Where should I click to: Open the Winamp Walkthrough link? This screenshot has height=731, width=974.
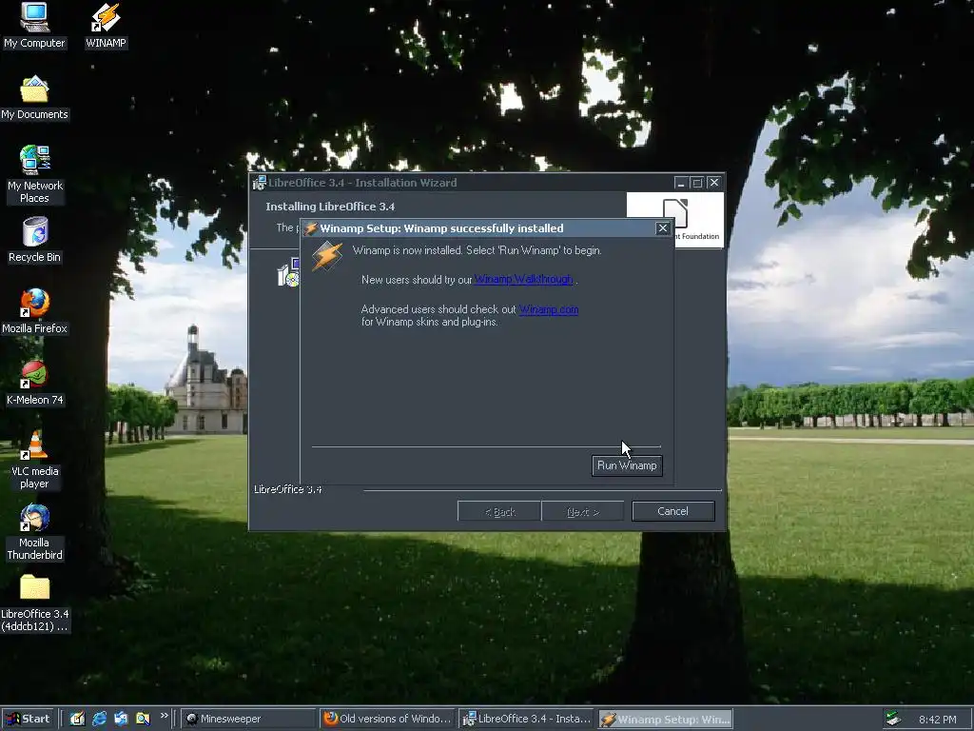[524, 280]
